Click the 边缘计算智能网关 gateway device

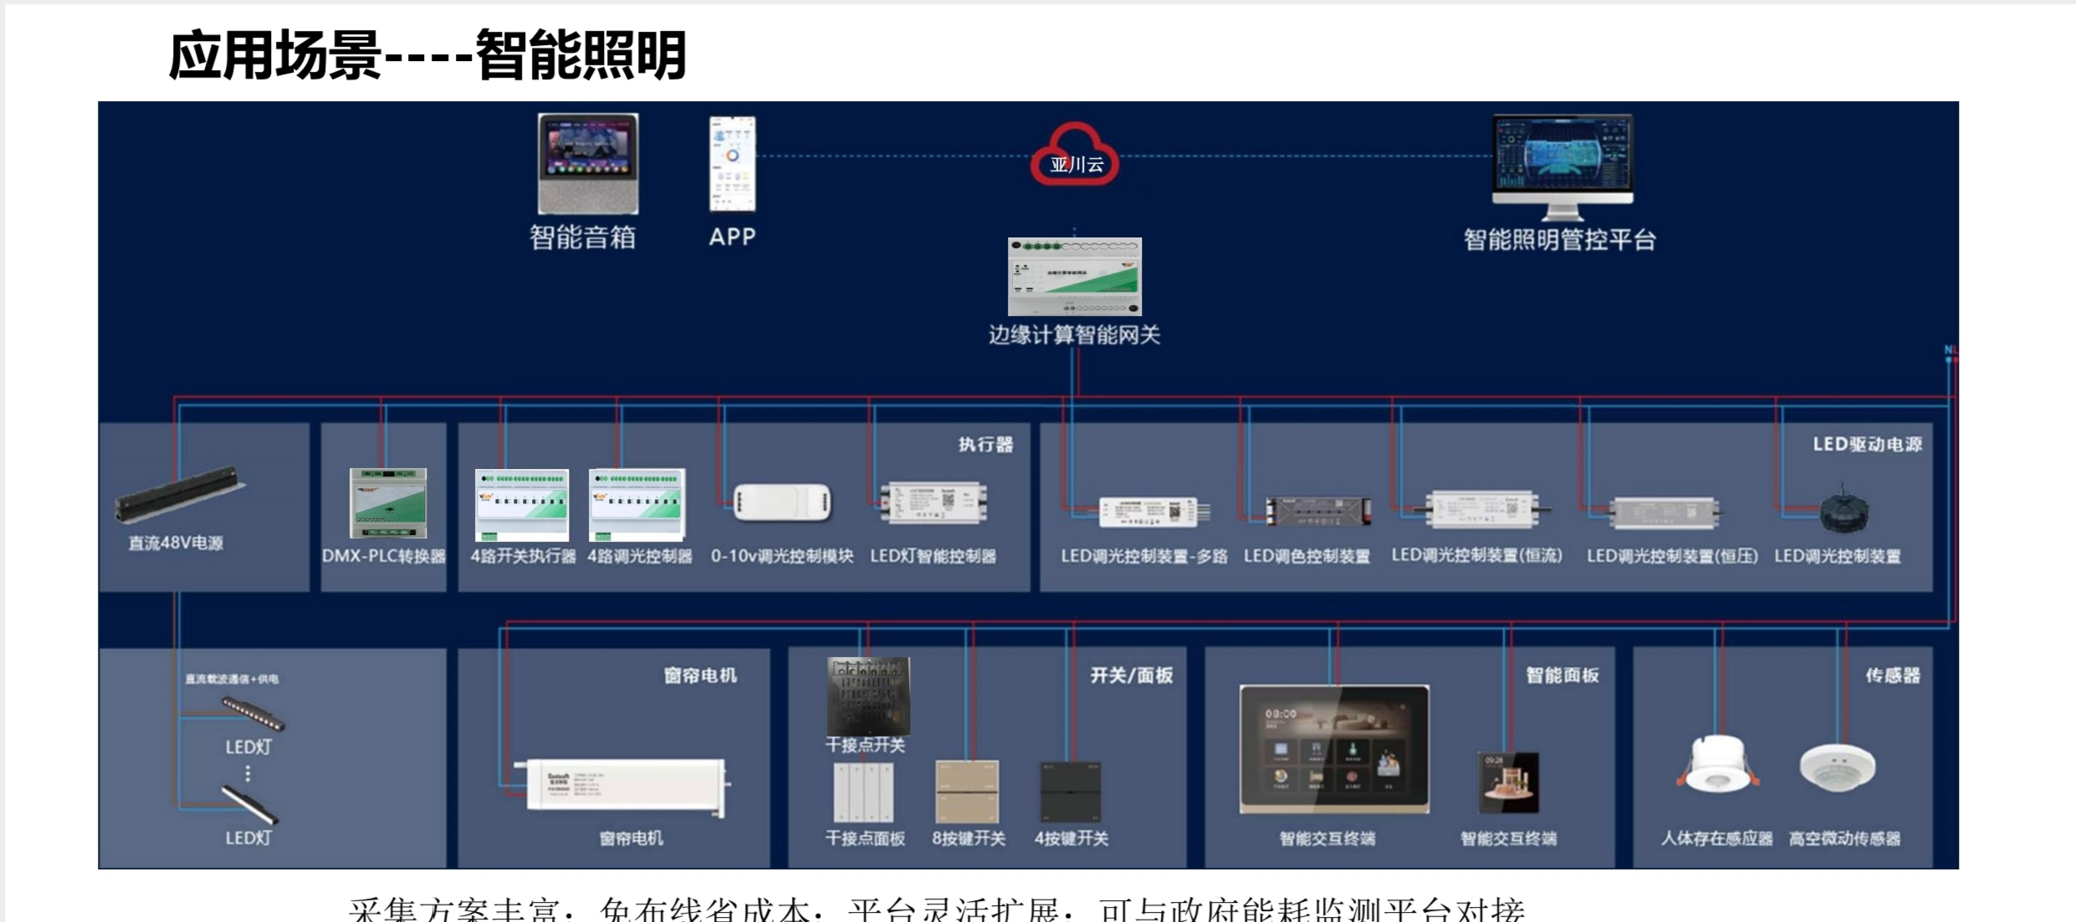[x=1074, y=277]
